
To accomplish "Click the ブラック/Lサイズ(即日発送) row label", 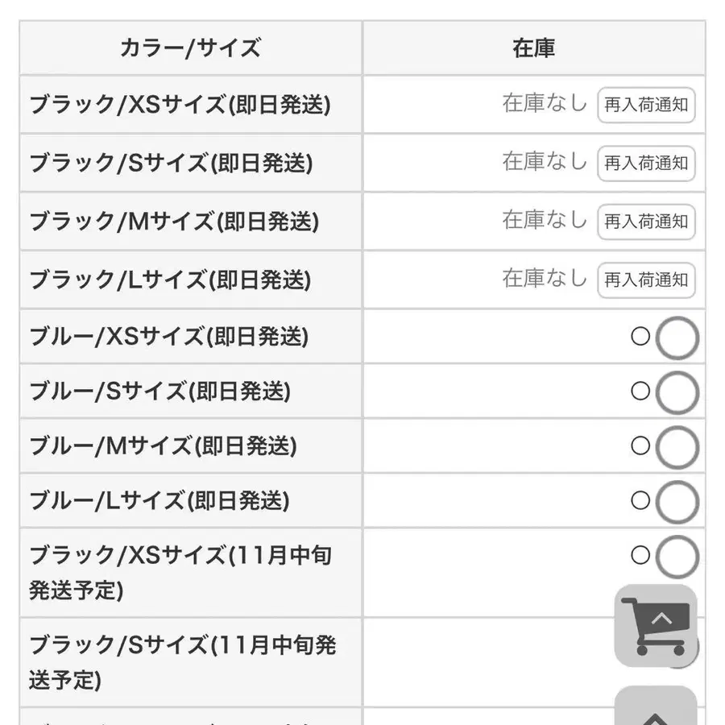I will tap(169, 280).
